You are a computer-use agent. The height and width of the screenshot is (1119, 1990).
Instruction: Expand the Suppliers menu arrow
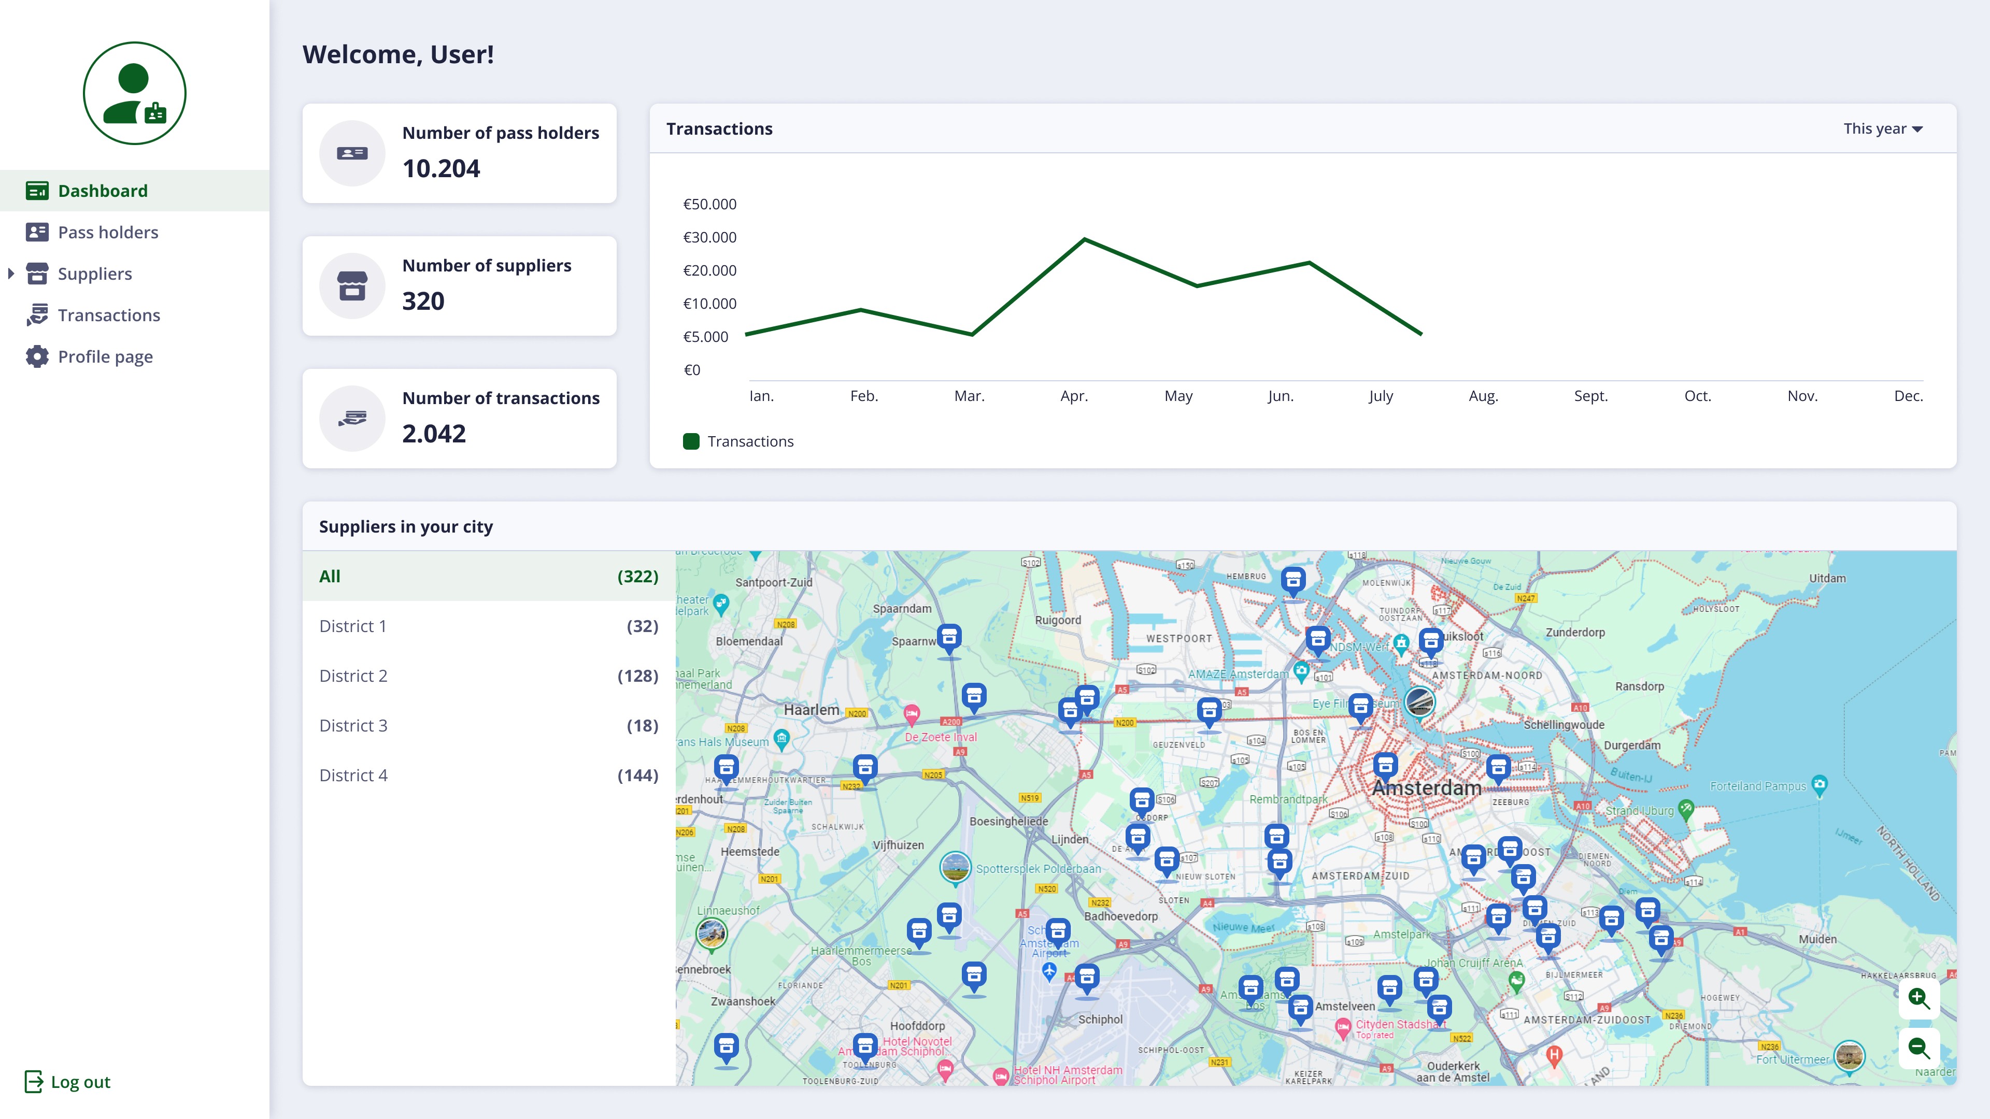tap(11, 274)
